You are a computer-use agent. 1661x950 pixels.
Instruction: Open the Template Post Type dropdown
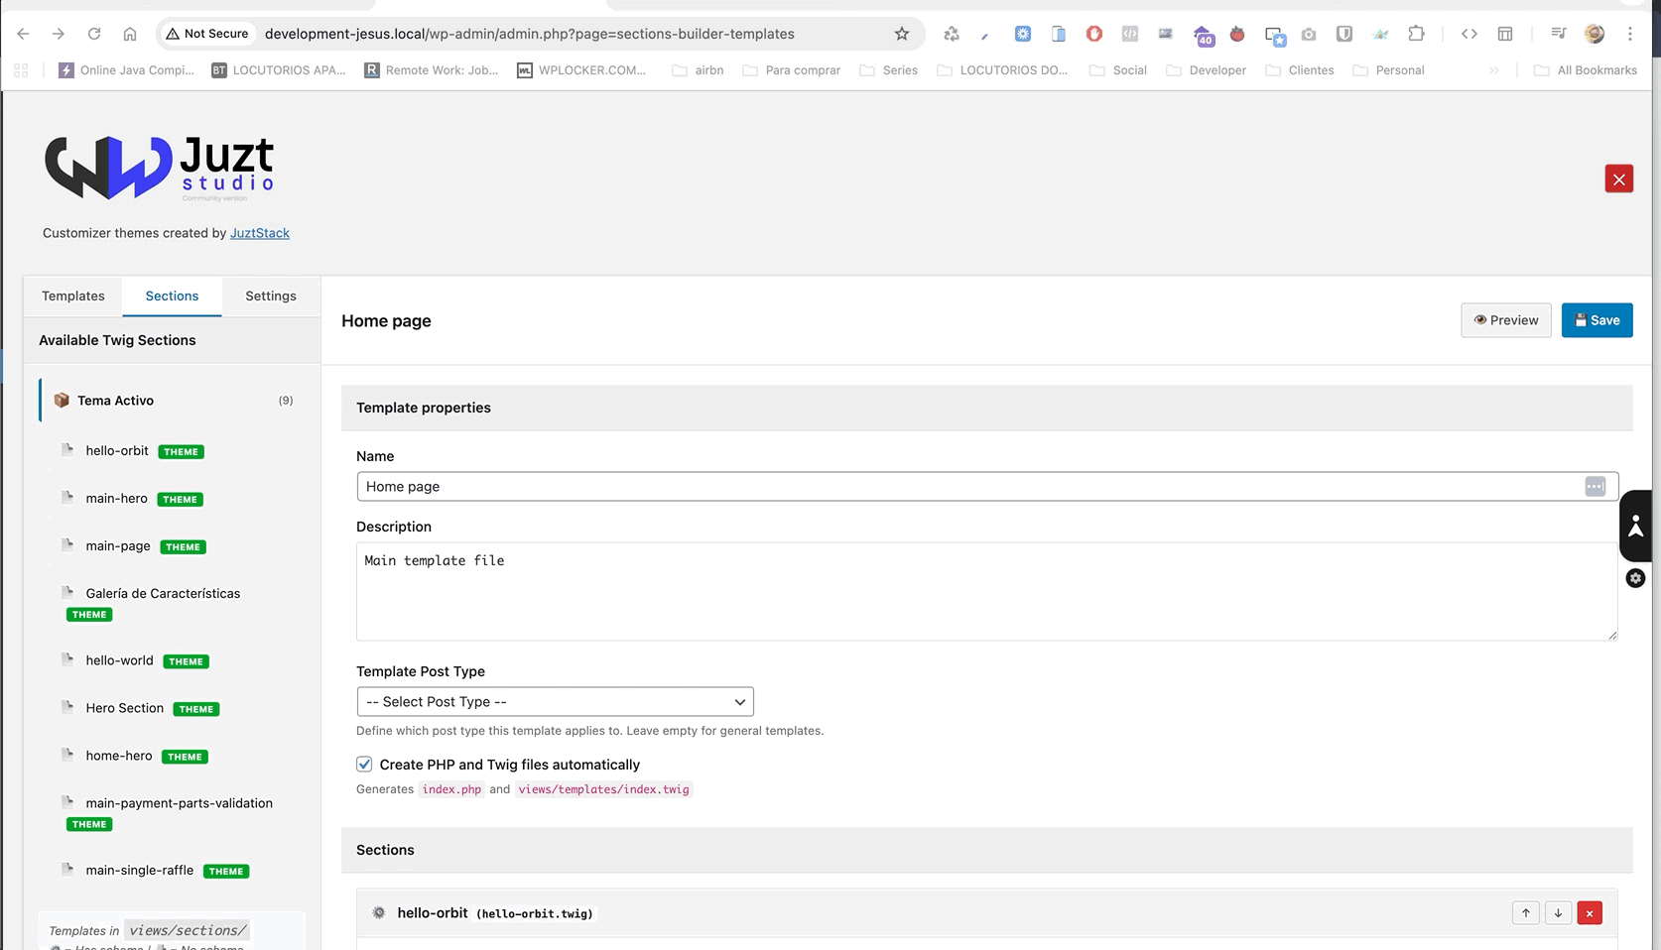tap(555, 702)
